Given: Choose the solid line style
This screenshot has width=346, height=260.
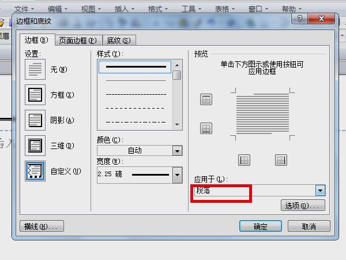Looking at the screenshot, I should click(135, 67).
